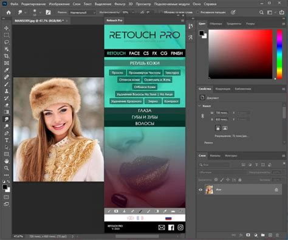Open Facebook link in Retouch Pro panel
Image resolution: width=288 pixels, height=240 pixels.
(x=171, y=227)
